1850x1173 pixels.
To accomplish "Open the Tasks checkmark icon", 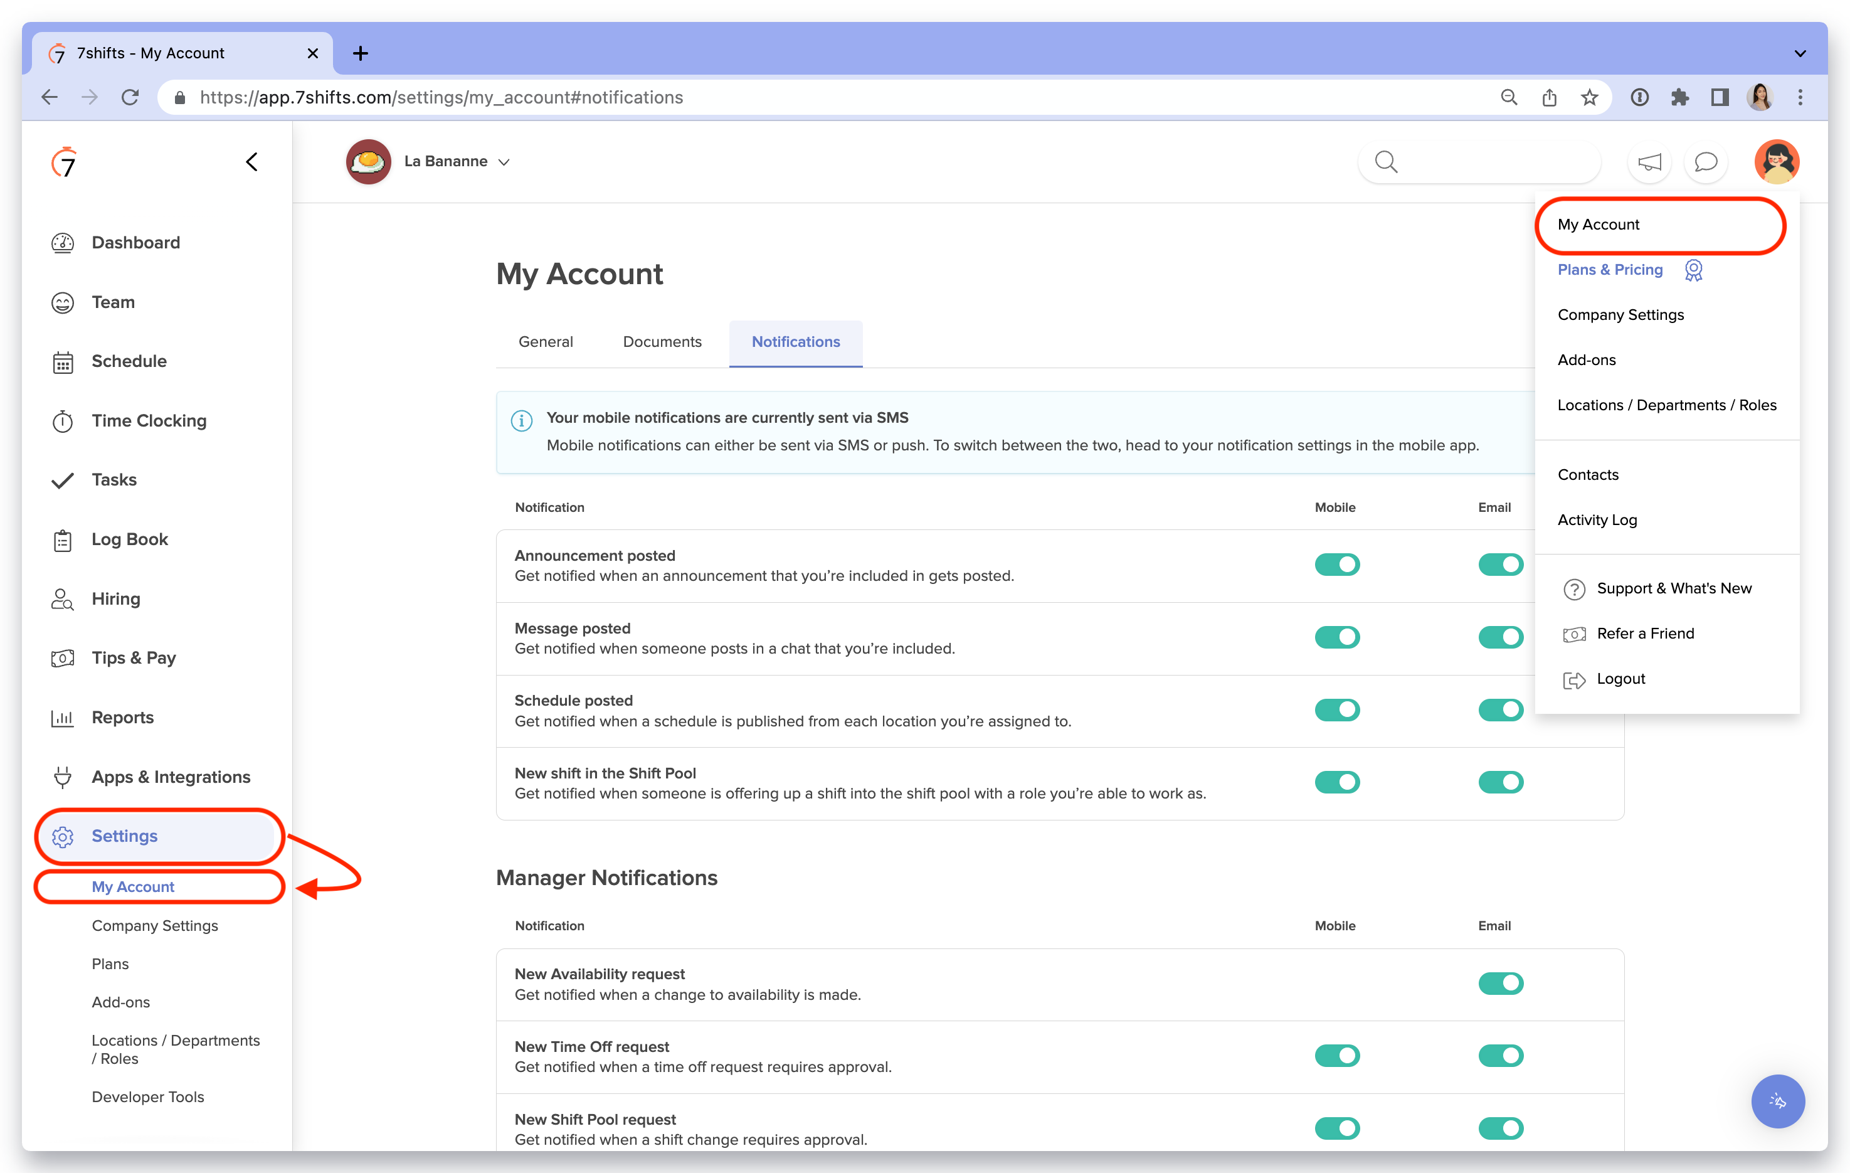I will pos(62,480).
